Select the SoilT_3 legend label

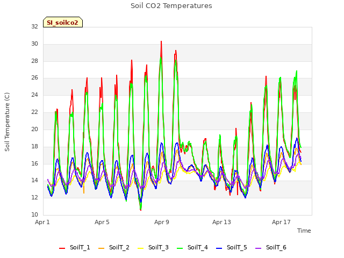pyautogui.click(x=159, y=247)
